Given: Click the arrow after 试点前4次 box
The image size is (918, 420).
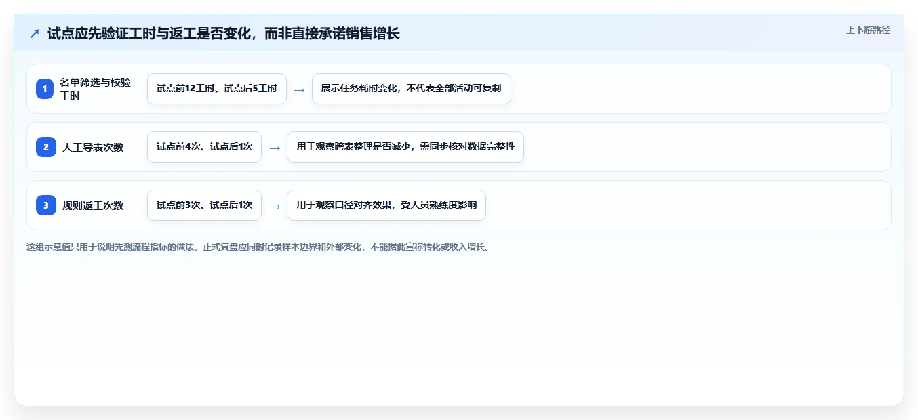Looking at the screenshot, I should [x=275, y=148].
